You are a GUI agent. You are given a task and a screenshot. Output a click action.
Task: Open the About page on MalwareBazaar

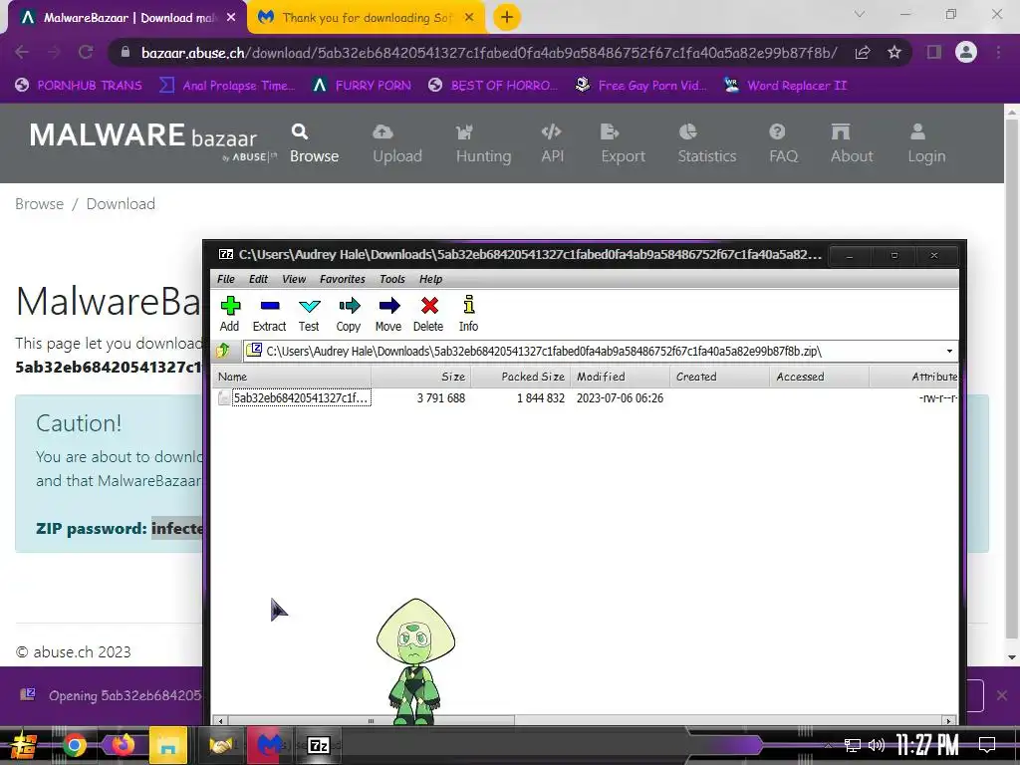pyautogui.click(x=852, y=143)
